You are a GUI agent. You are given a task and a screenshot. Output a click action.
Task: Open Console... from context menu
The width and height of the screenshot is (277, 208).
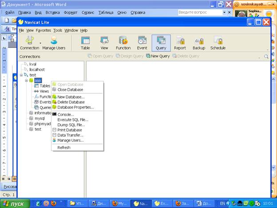[x=77, y=114]
